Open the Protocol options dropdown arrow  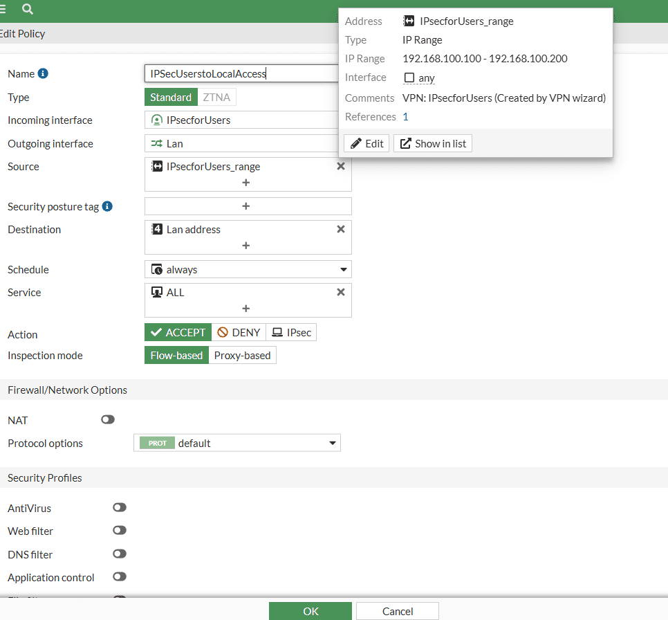tap(333, 443)
